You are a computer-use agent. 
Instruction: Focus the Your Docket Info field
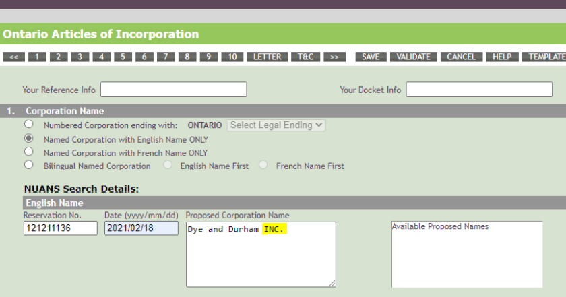[479, 90]
